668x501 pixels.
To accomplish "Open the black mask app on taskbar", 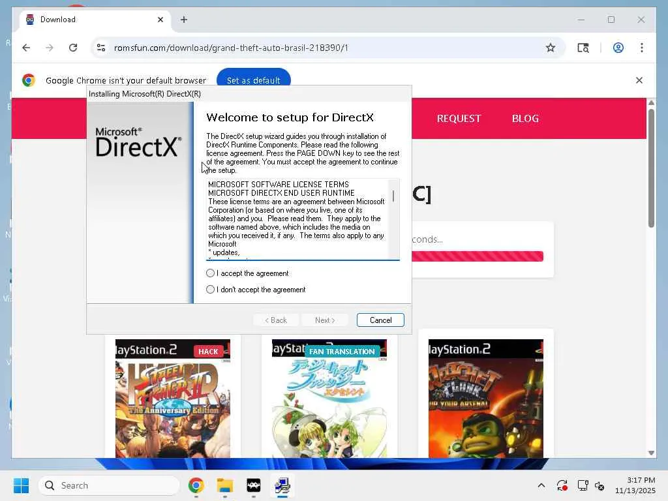I will [x=254, y=485].
